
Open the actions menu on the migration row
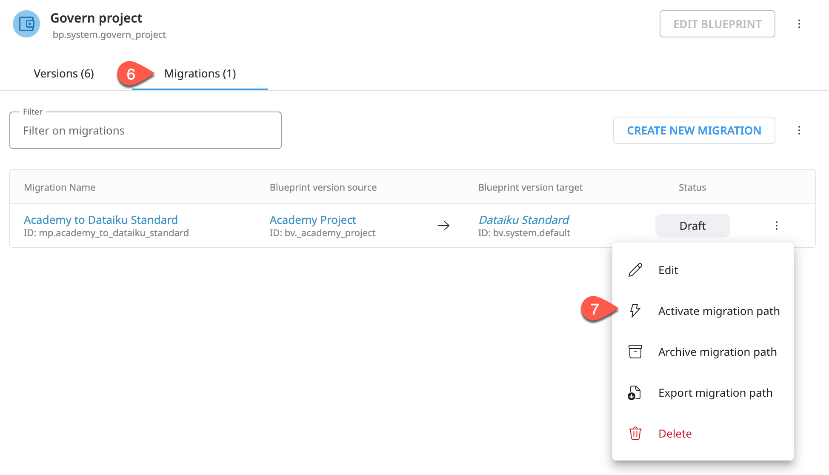point(777,226)
